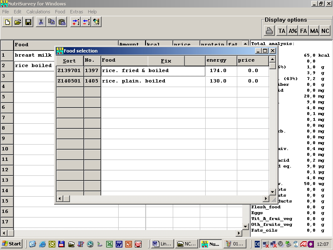Screen dimensions: 333x250
Task: Toggle the TA display option
Action: tap(282, 31)
